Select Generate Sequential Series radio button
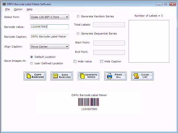The width and height of the screenshot is (178, 133). coord(78,33)
